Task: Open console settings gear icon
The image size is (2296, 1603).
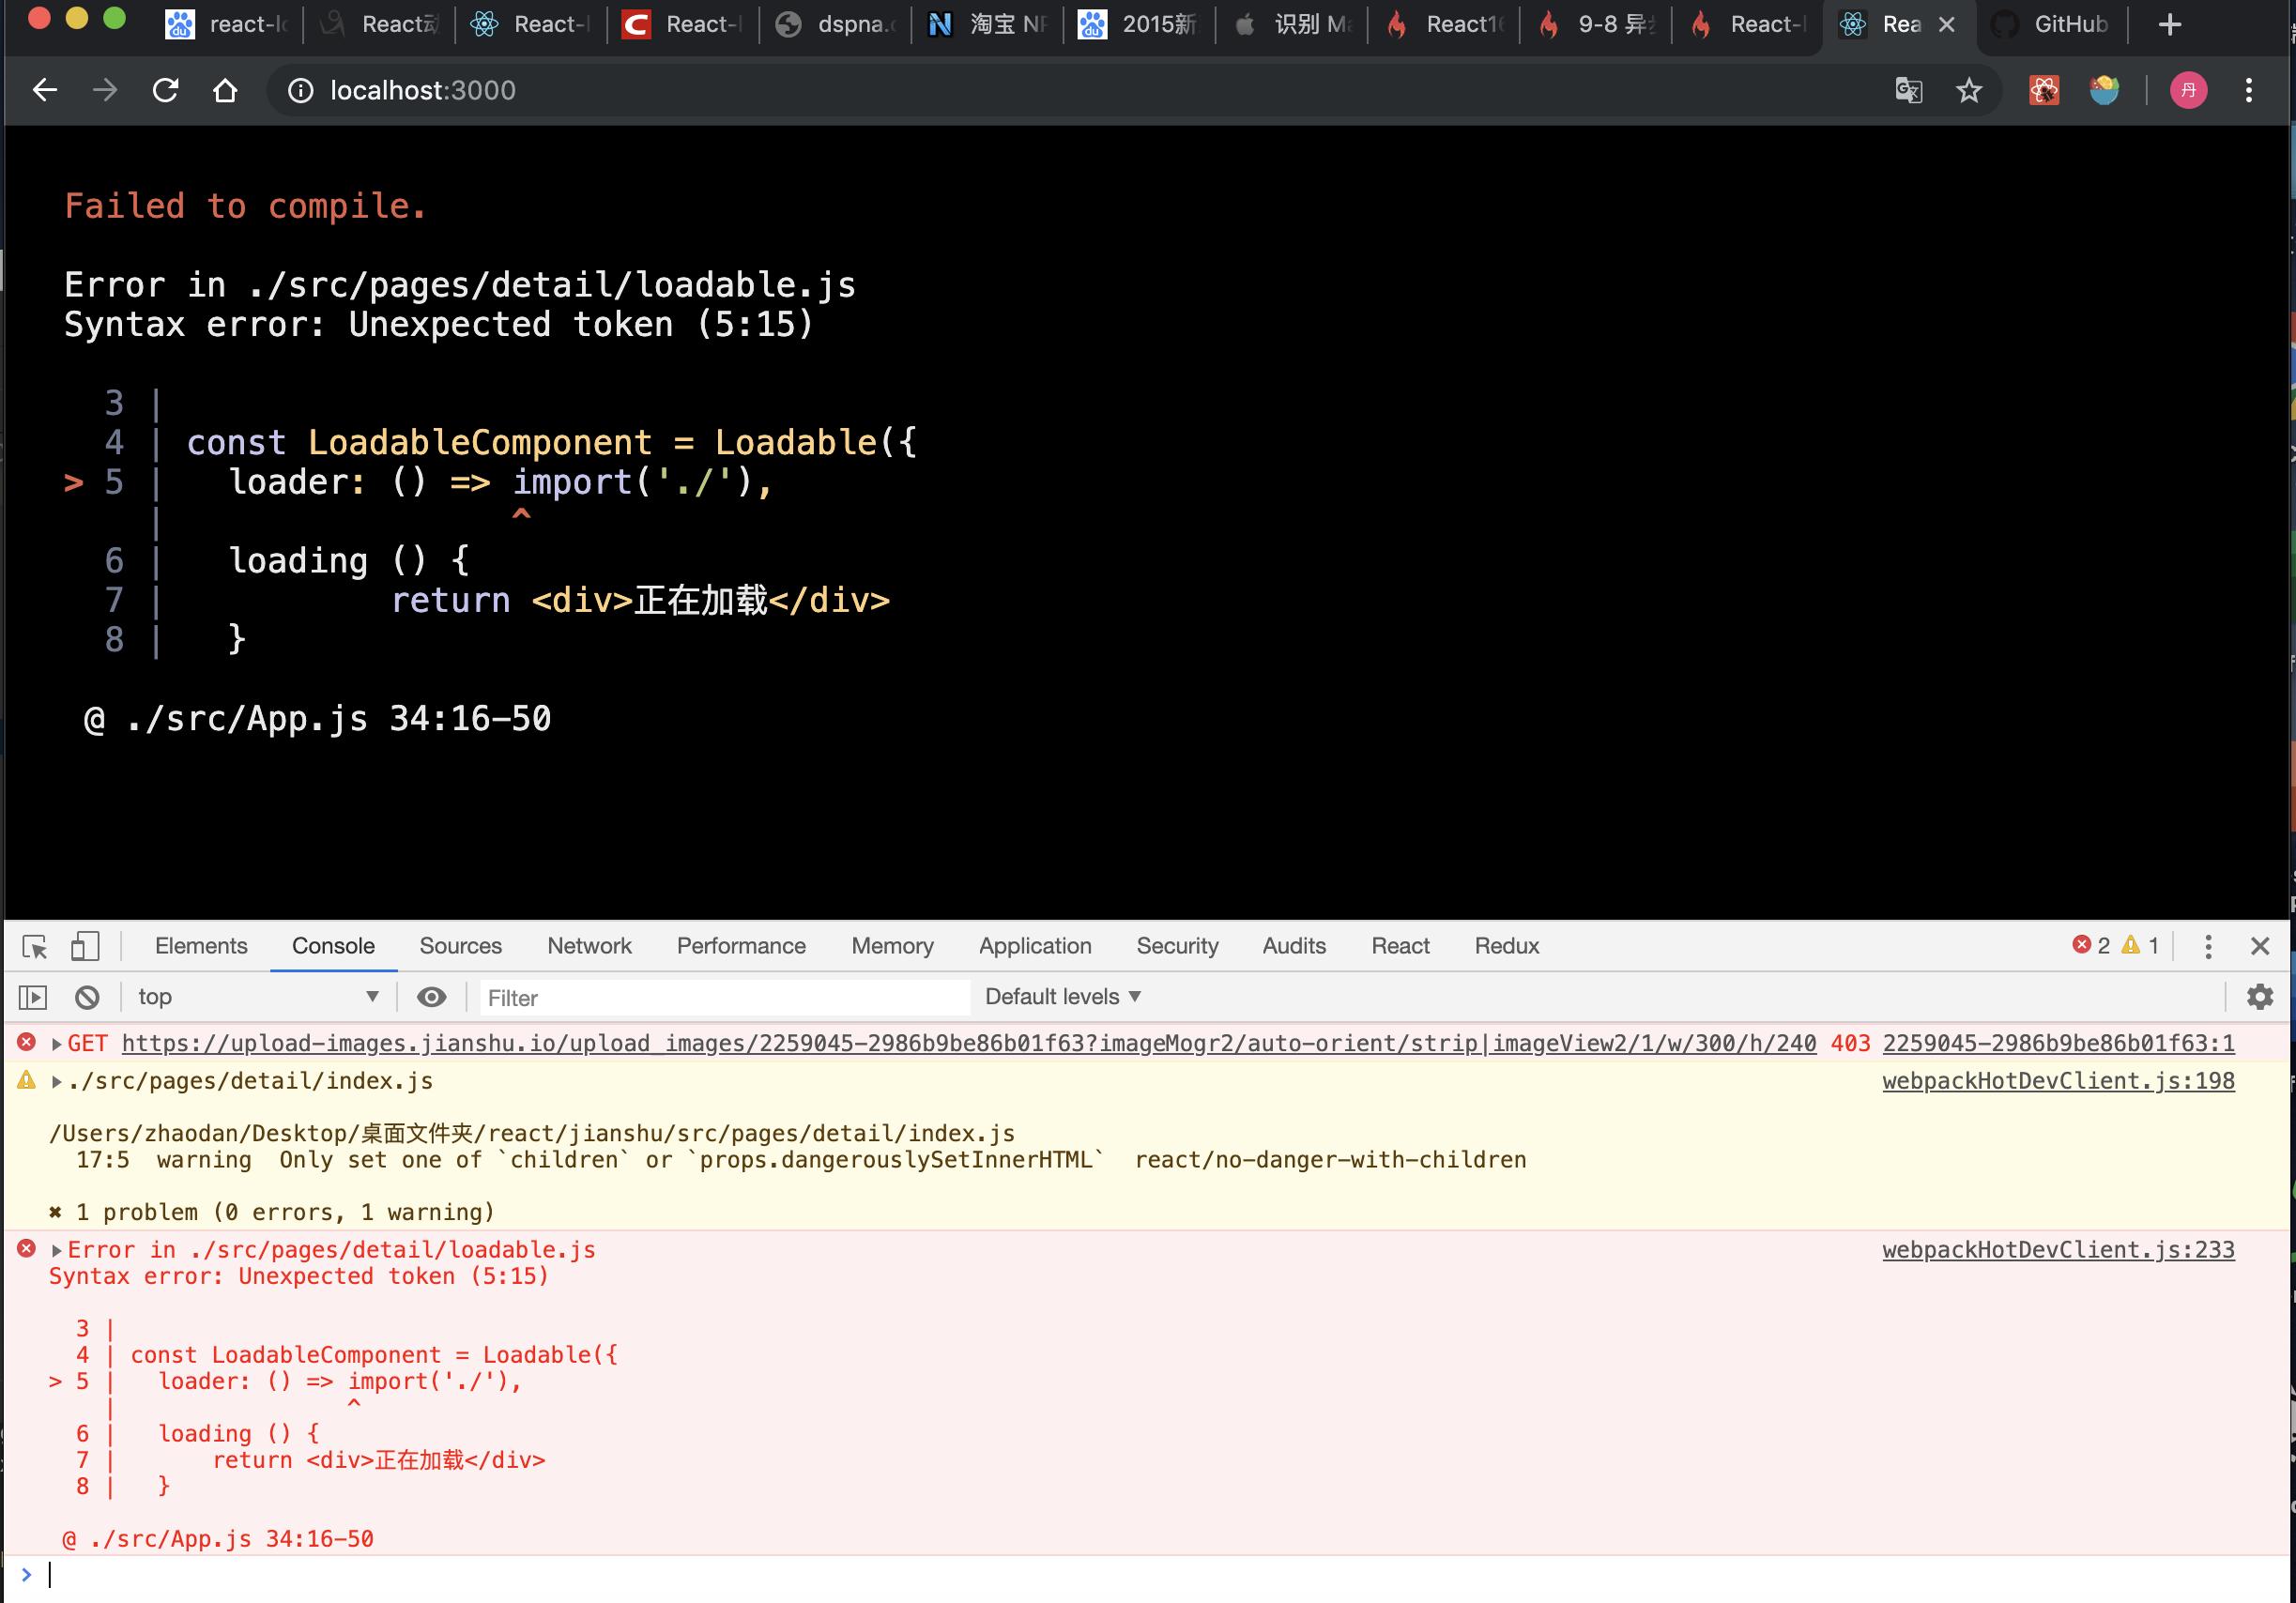Action: click(2259, 997)
